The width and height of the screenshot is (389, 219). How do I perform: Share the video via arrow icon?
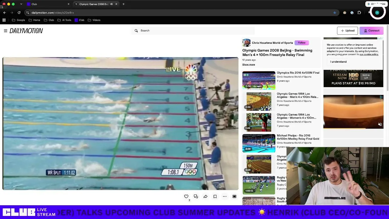click(x=205, y=196)
